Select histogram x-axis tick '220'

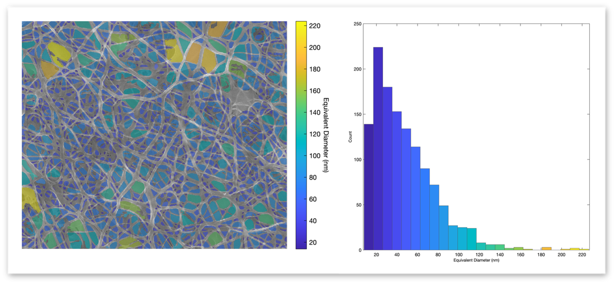(x=582, y=255)
